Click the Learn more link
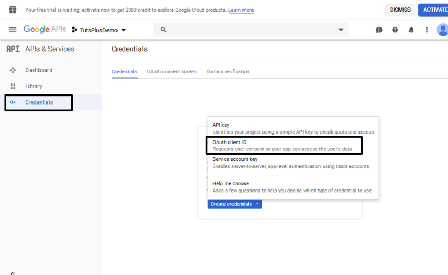Image resolution: width=448 pixels, height=275 pixels. pos(241,10)
